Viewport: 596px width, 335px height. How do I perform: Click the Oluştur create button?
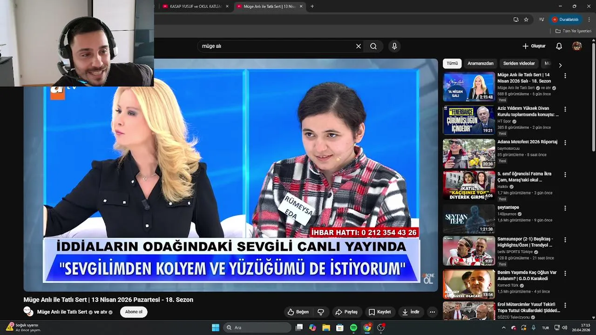534,46
